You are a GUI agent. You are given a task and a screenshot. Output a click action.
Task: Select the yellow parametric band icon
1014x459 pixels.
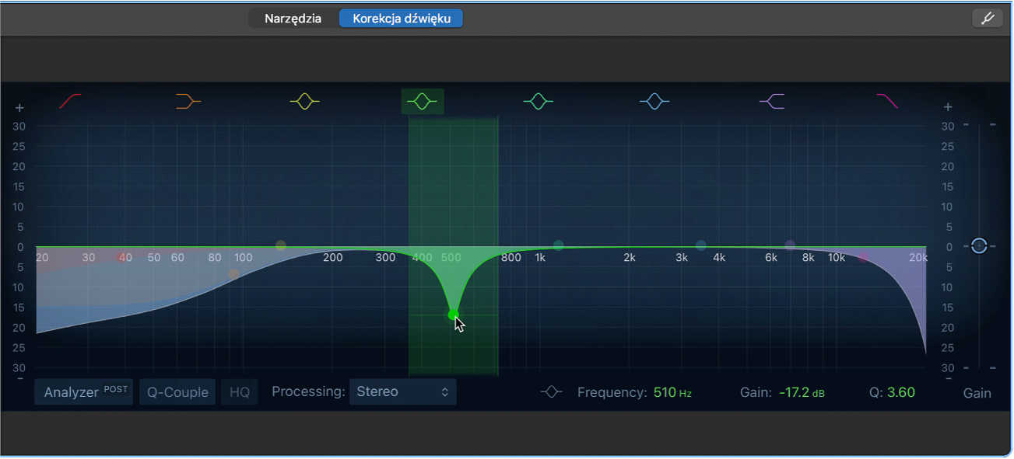[x=304, y=100]
